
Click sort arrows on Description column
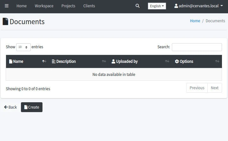click(x=104, y=61)
